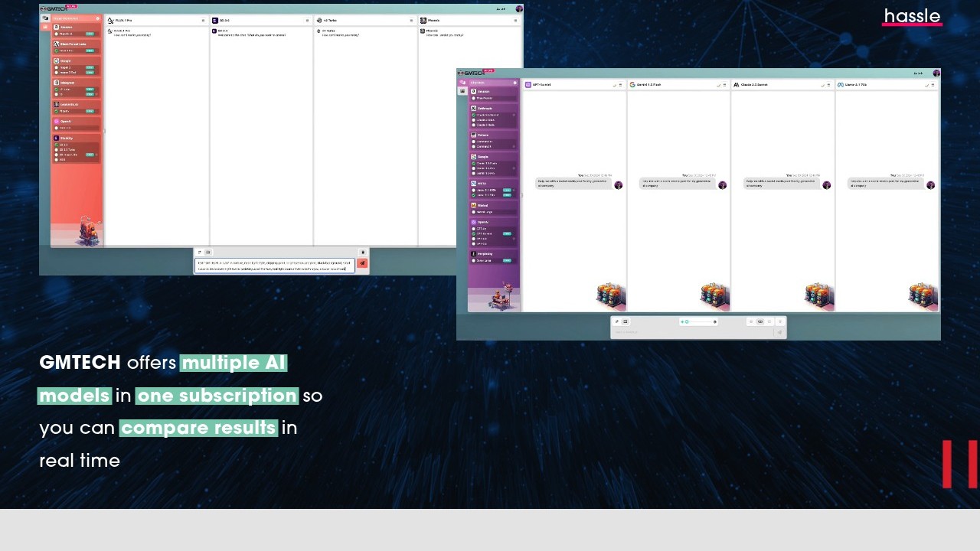Select the chat icon tab in the red window
Viewport: 980px width, 551px height.
click(45, 18)
